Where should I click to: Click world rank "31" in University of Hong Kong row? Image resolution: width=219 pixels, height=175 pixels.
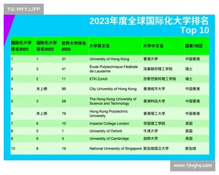point(64,59)
